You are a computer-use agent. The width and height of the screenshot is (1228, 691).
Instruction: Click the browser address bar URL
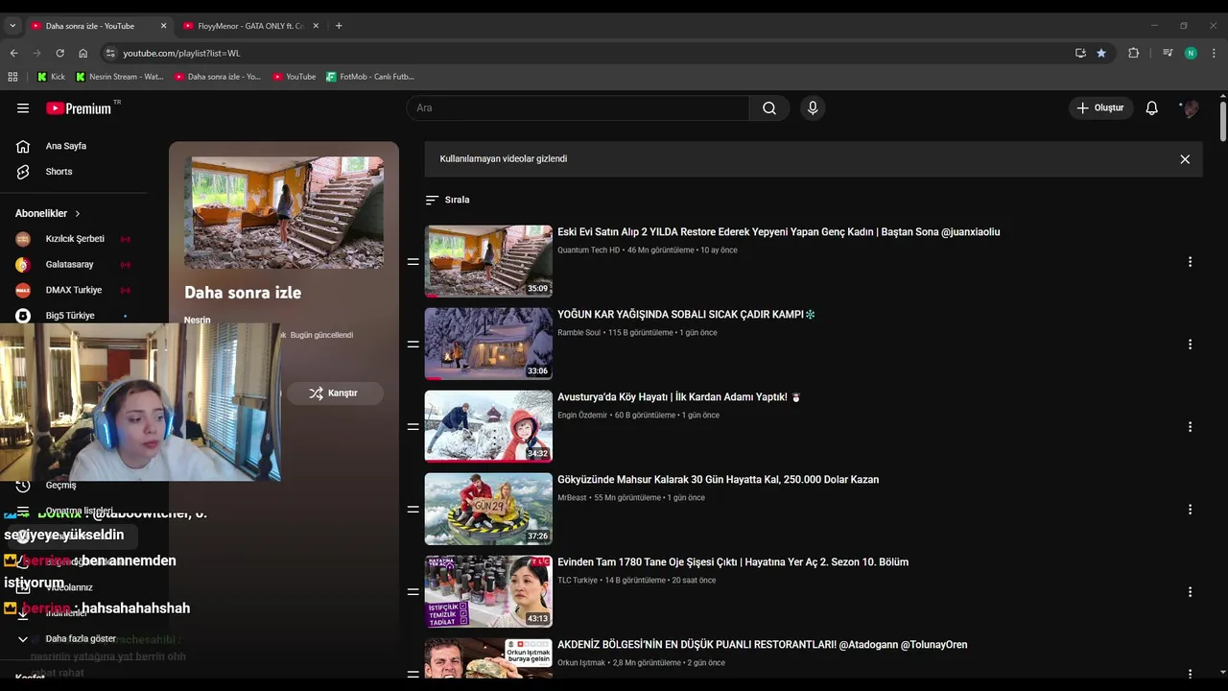[x=181, y=54]
